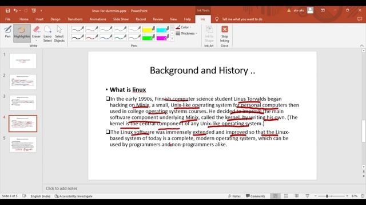
Task: Switch to Normal view in the status bar
Action: pyautogui.click(x=276, y=196)
